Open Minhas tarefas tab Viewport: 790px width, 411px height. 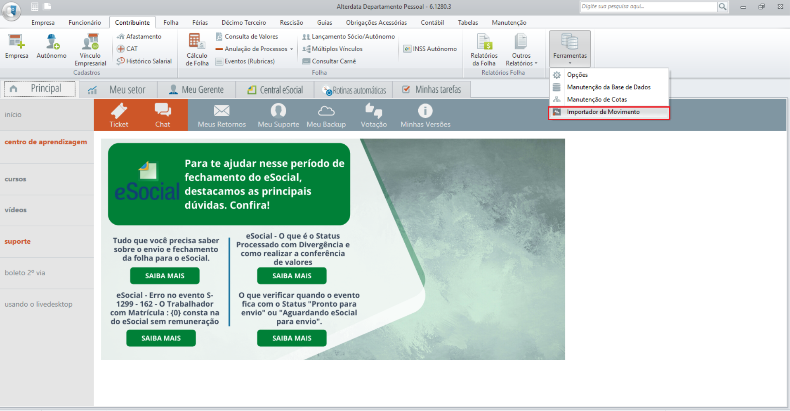point(432,89)
